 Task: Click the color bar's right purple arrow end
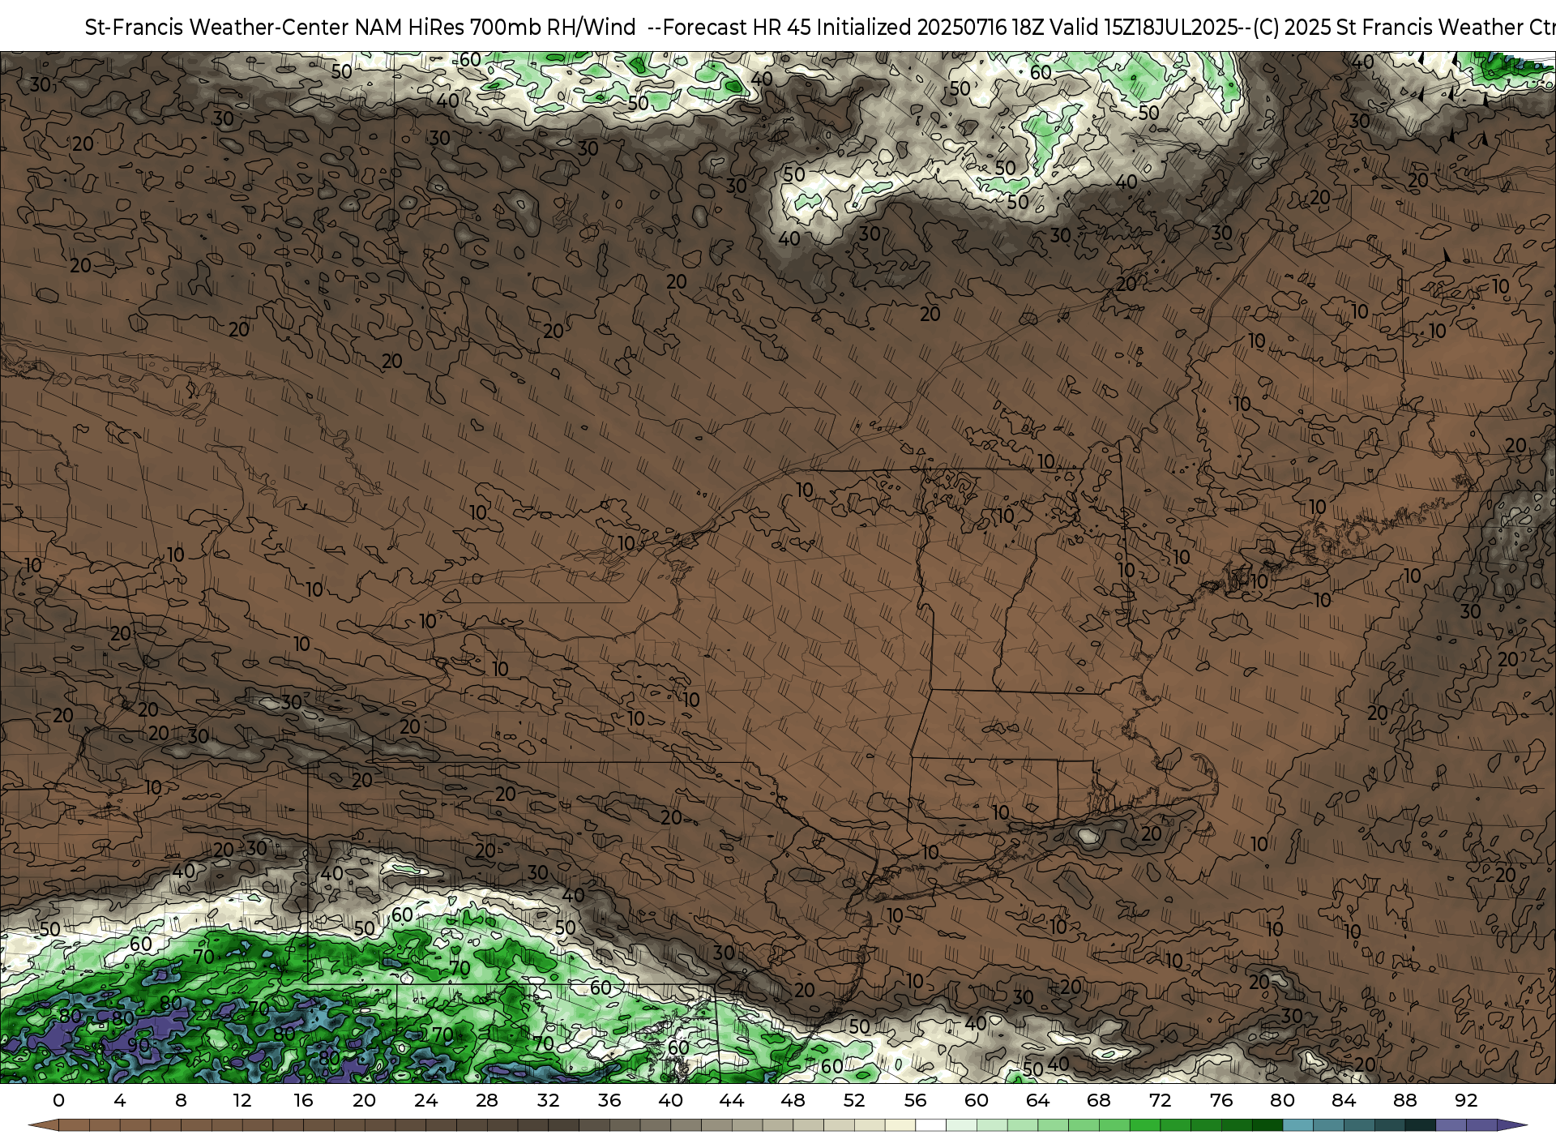1511,1126
